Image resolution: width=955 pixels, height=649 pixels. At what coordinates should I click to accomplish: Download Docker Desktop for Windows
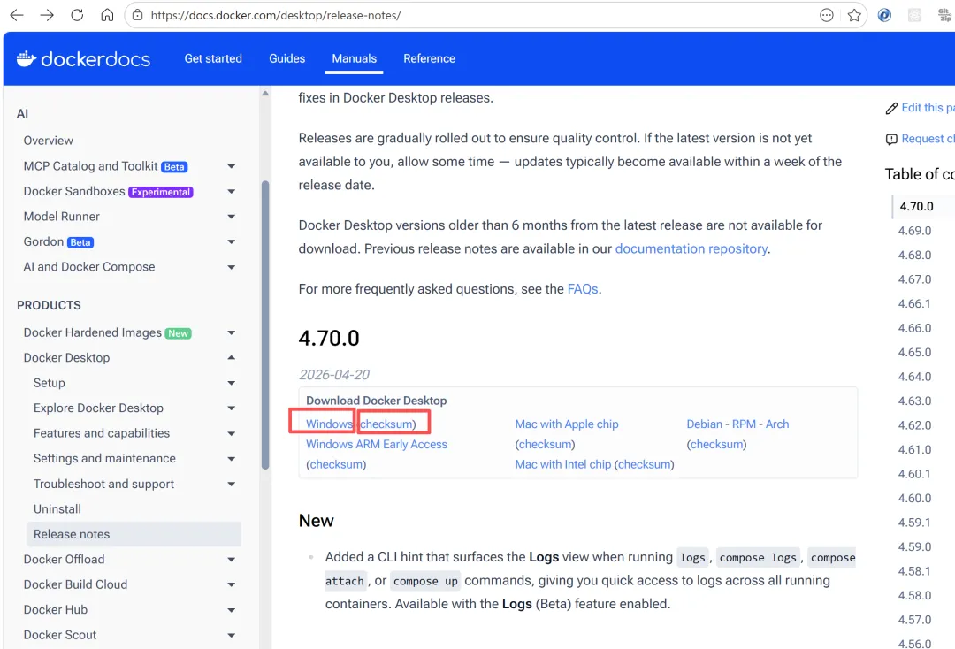(x=329, y=424)
